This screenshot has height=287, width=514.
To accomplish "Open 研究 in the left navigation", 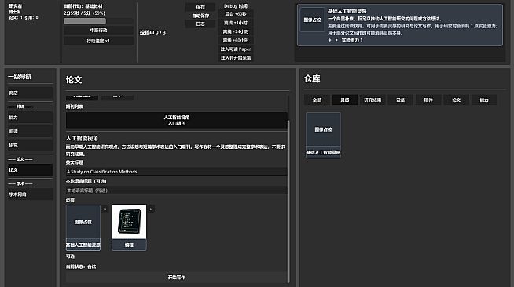I will pos(30,145).
